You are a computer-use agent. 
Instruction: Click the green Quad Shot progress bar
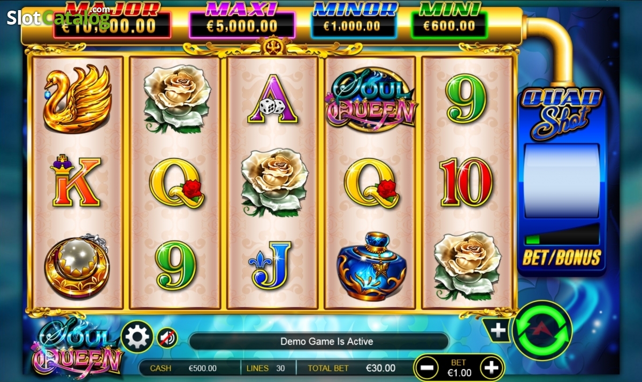point(532,240)
